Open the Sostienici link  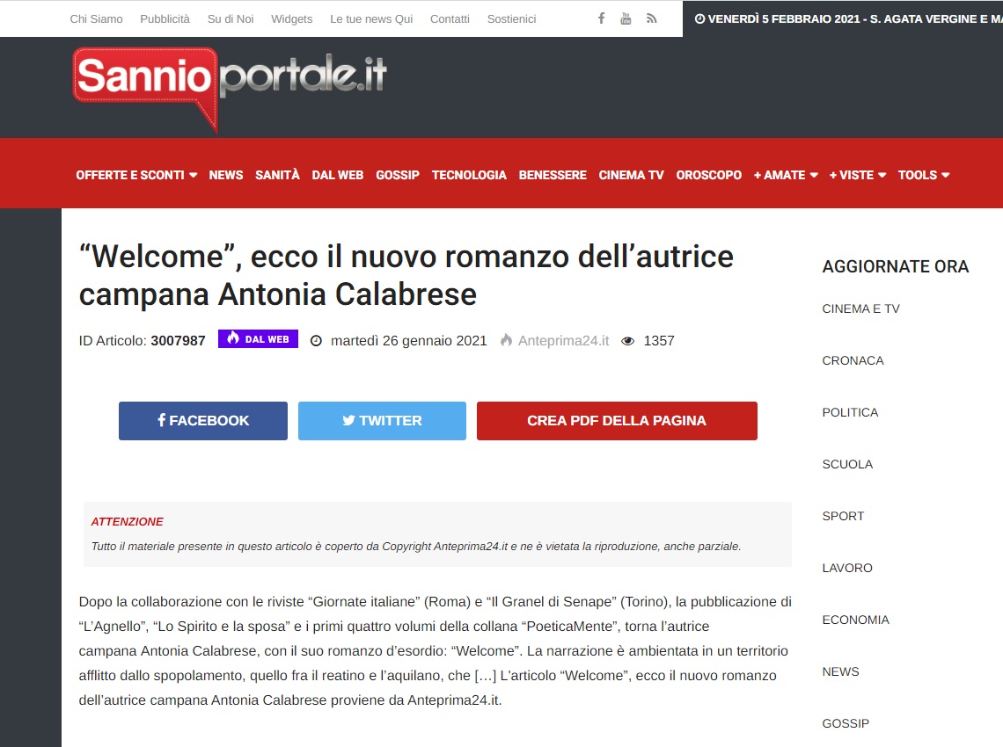click(512, 19)
